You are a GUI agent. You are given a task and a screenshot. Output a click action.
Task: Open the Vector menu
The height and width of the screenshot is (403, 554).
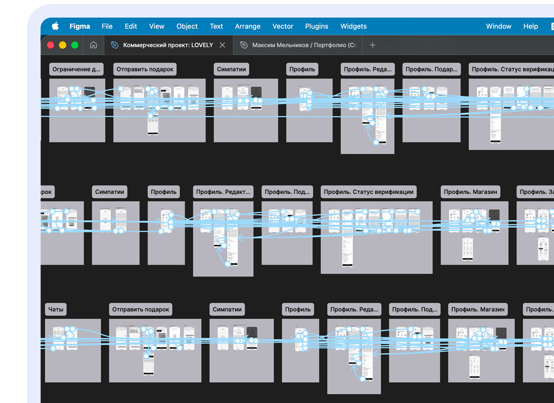pyautogui.click(x=282, y=26)
